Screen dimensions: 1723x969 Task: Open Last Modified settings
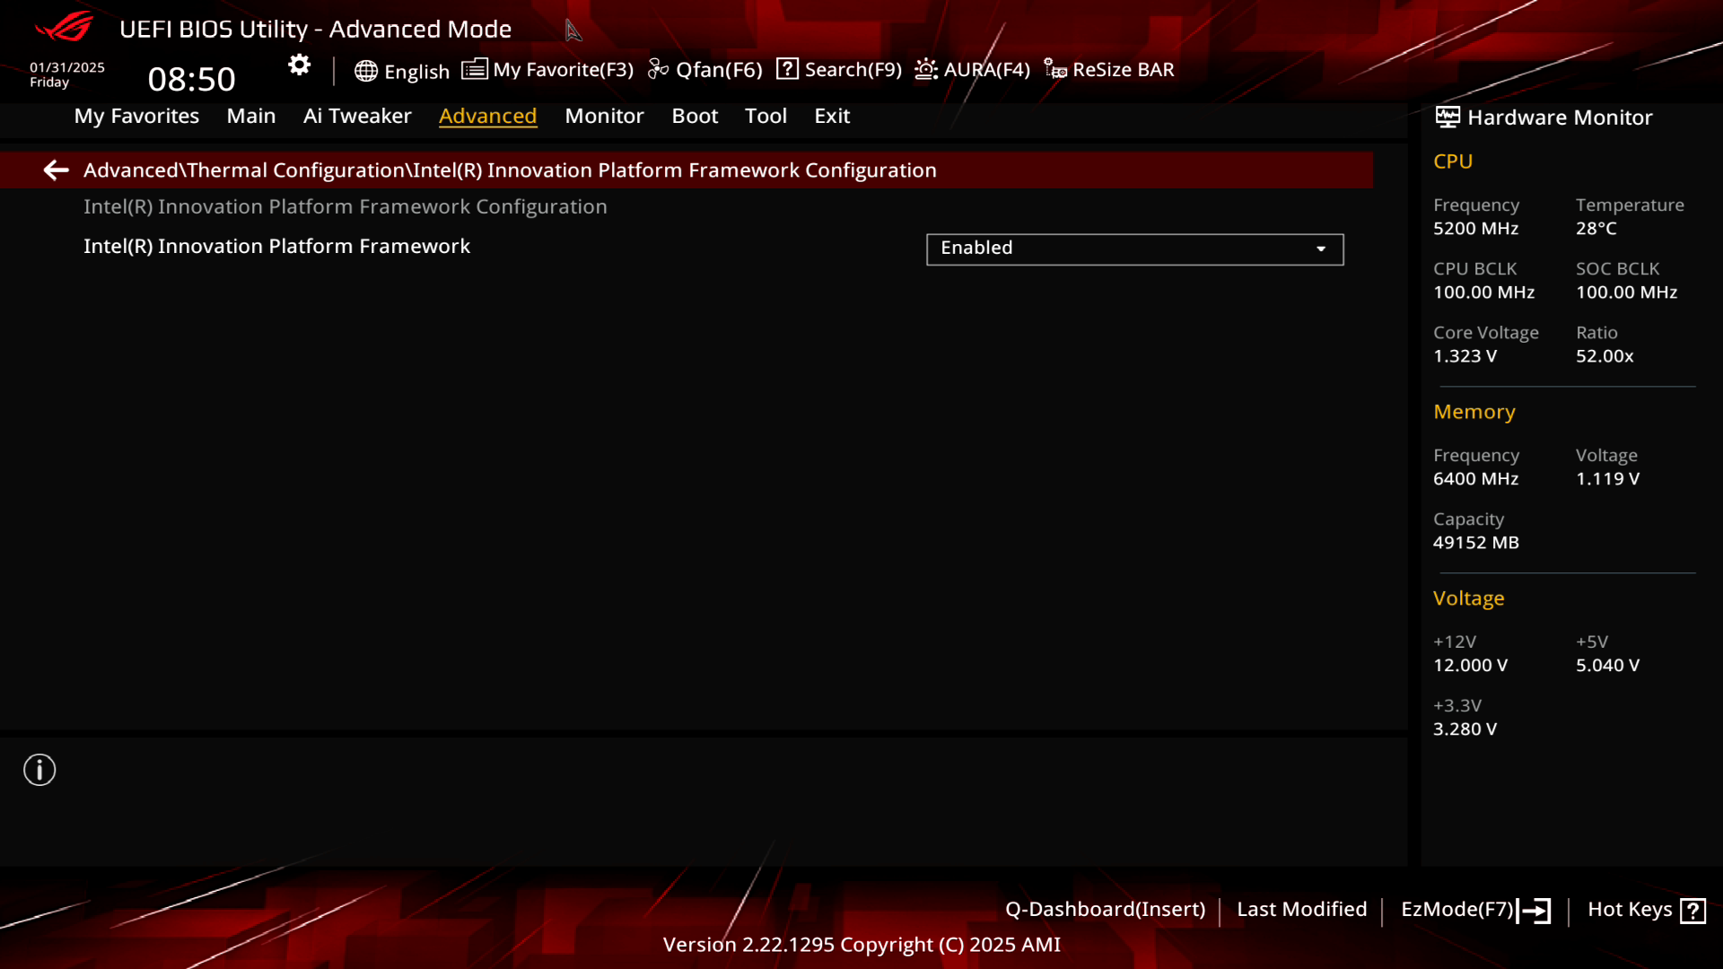point(1302,909)
